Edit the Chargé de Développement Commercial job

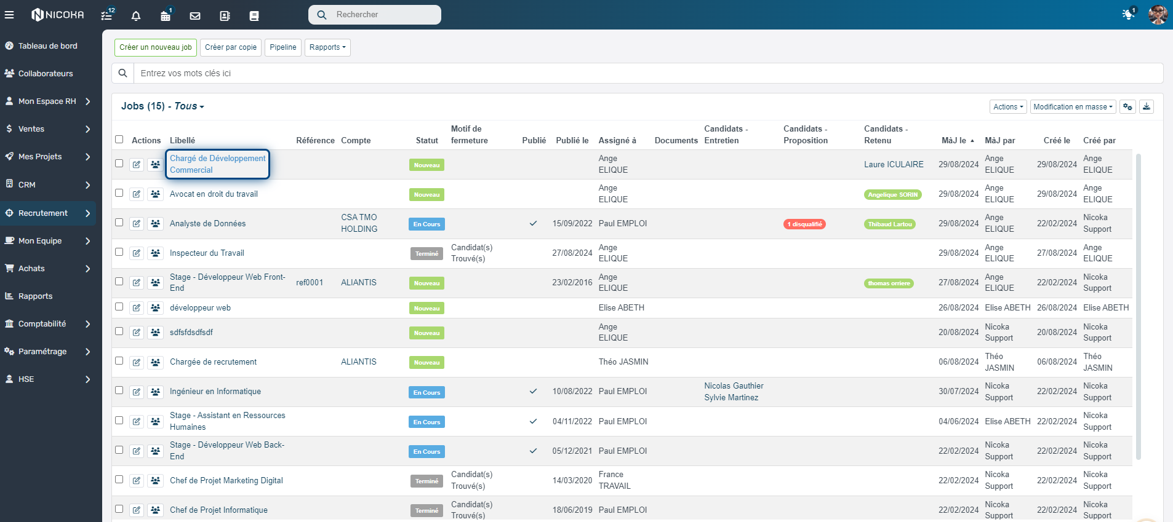[x=137, y=165]
